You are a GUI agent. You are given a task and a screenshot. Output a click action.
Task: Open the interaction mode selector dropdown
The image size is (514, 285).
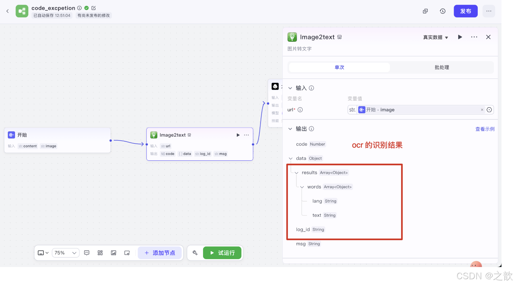pyautogui.click(x=43, y=253)
